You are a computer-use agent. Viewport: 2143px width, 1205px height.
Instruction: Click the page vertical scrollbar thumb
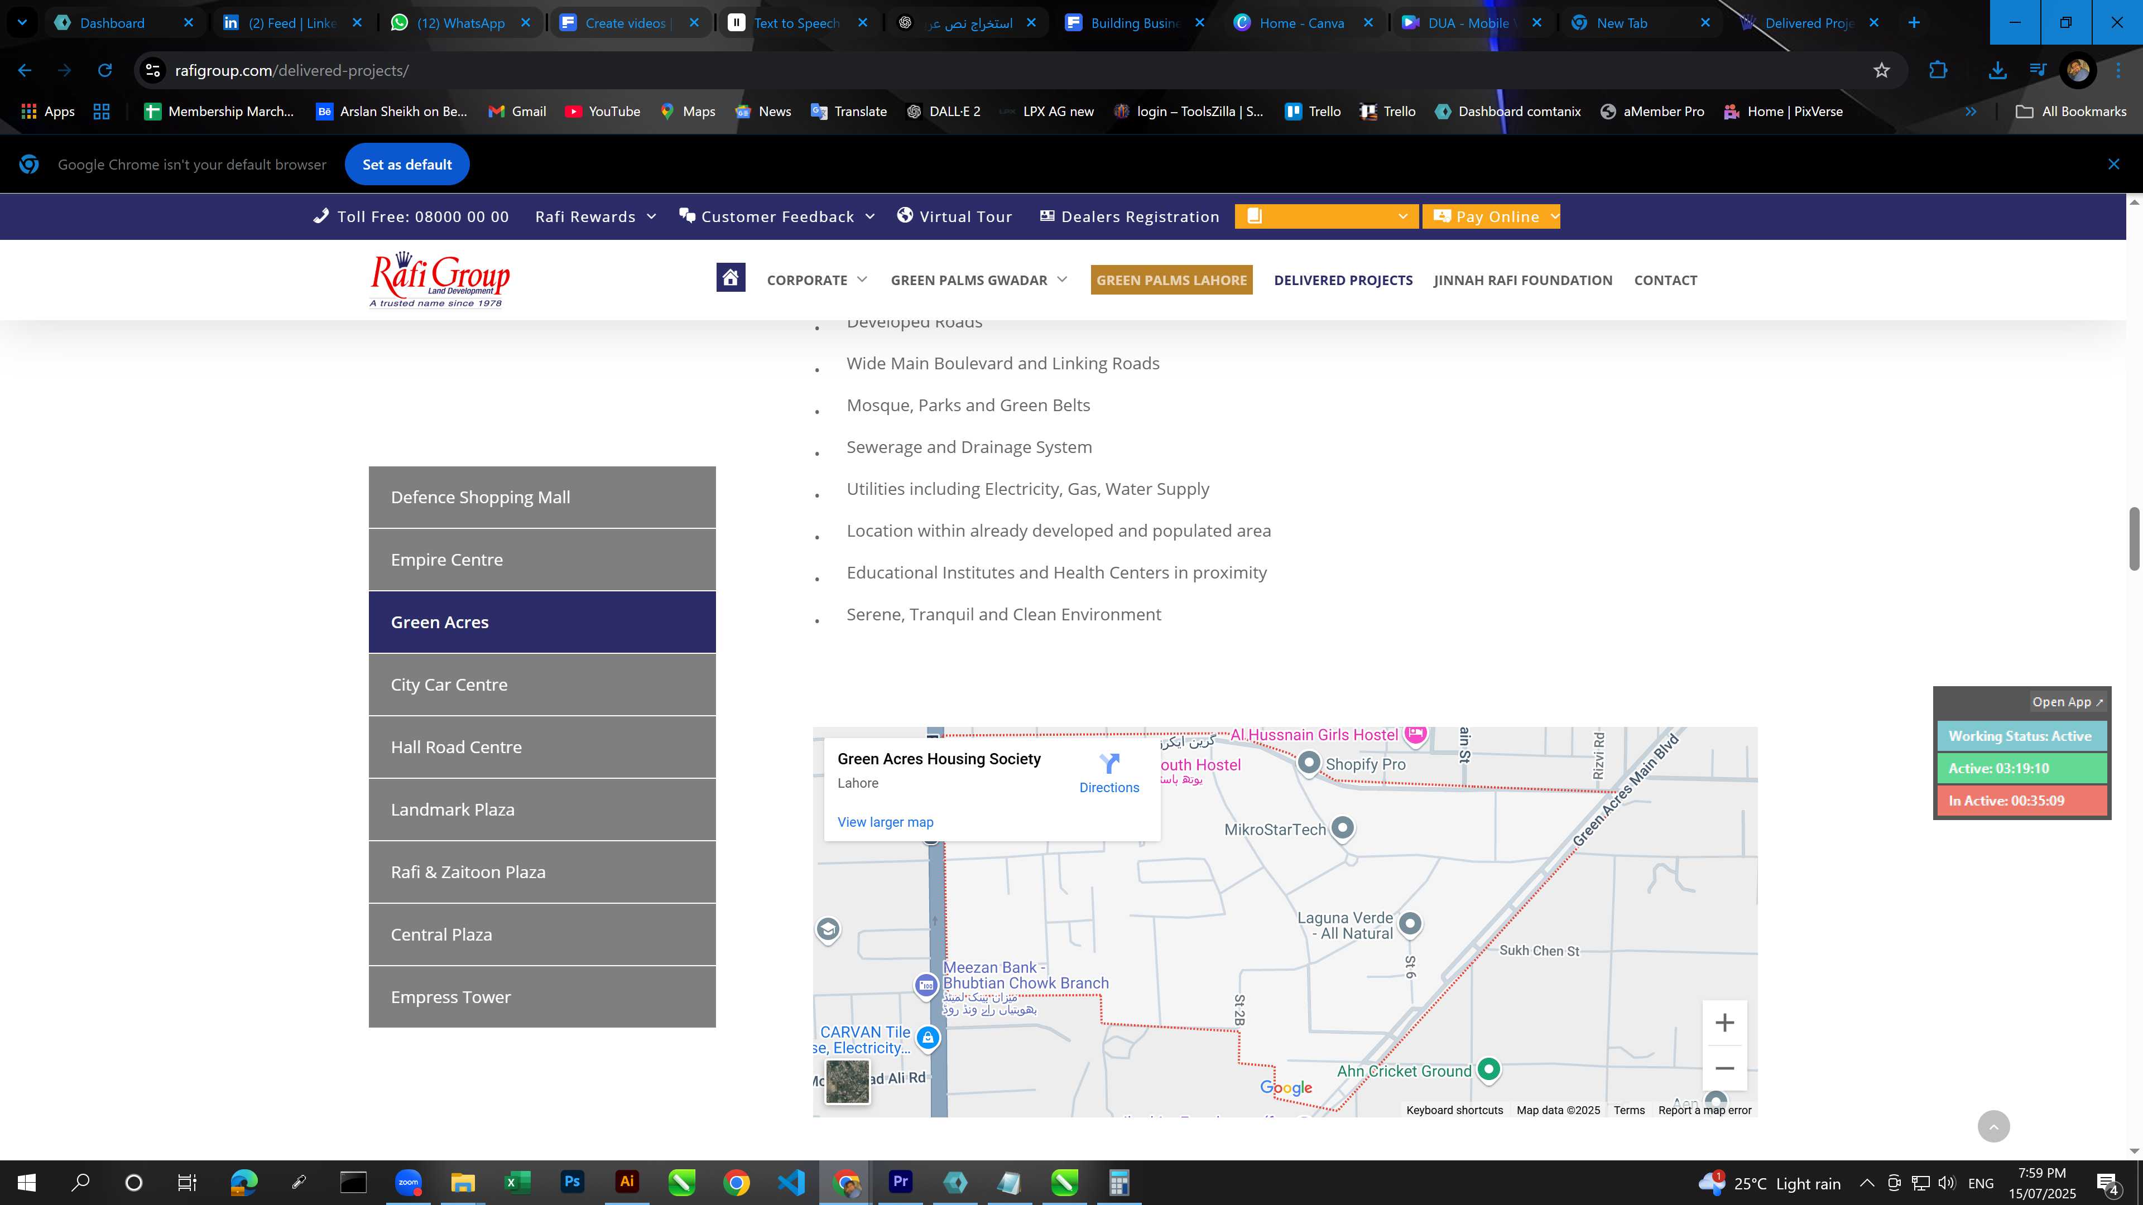click(2134, 539)
